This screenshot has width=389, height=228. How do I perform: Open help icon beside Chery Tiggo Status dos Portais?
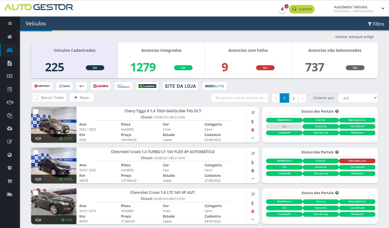coord(337,111)
